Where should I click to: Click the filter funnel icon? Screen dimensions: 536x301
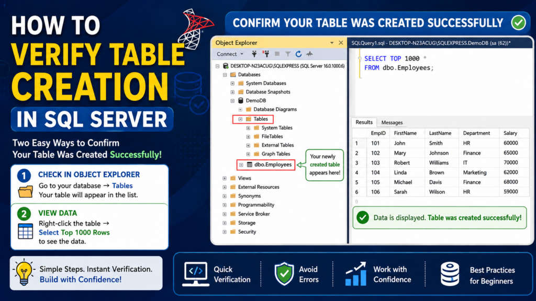pyautogui.click(x=288, y=54)
